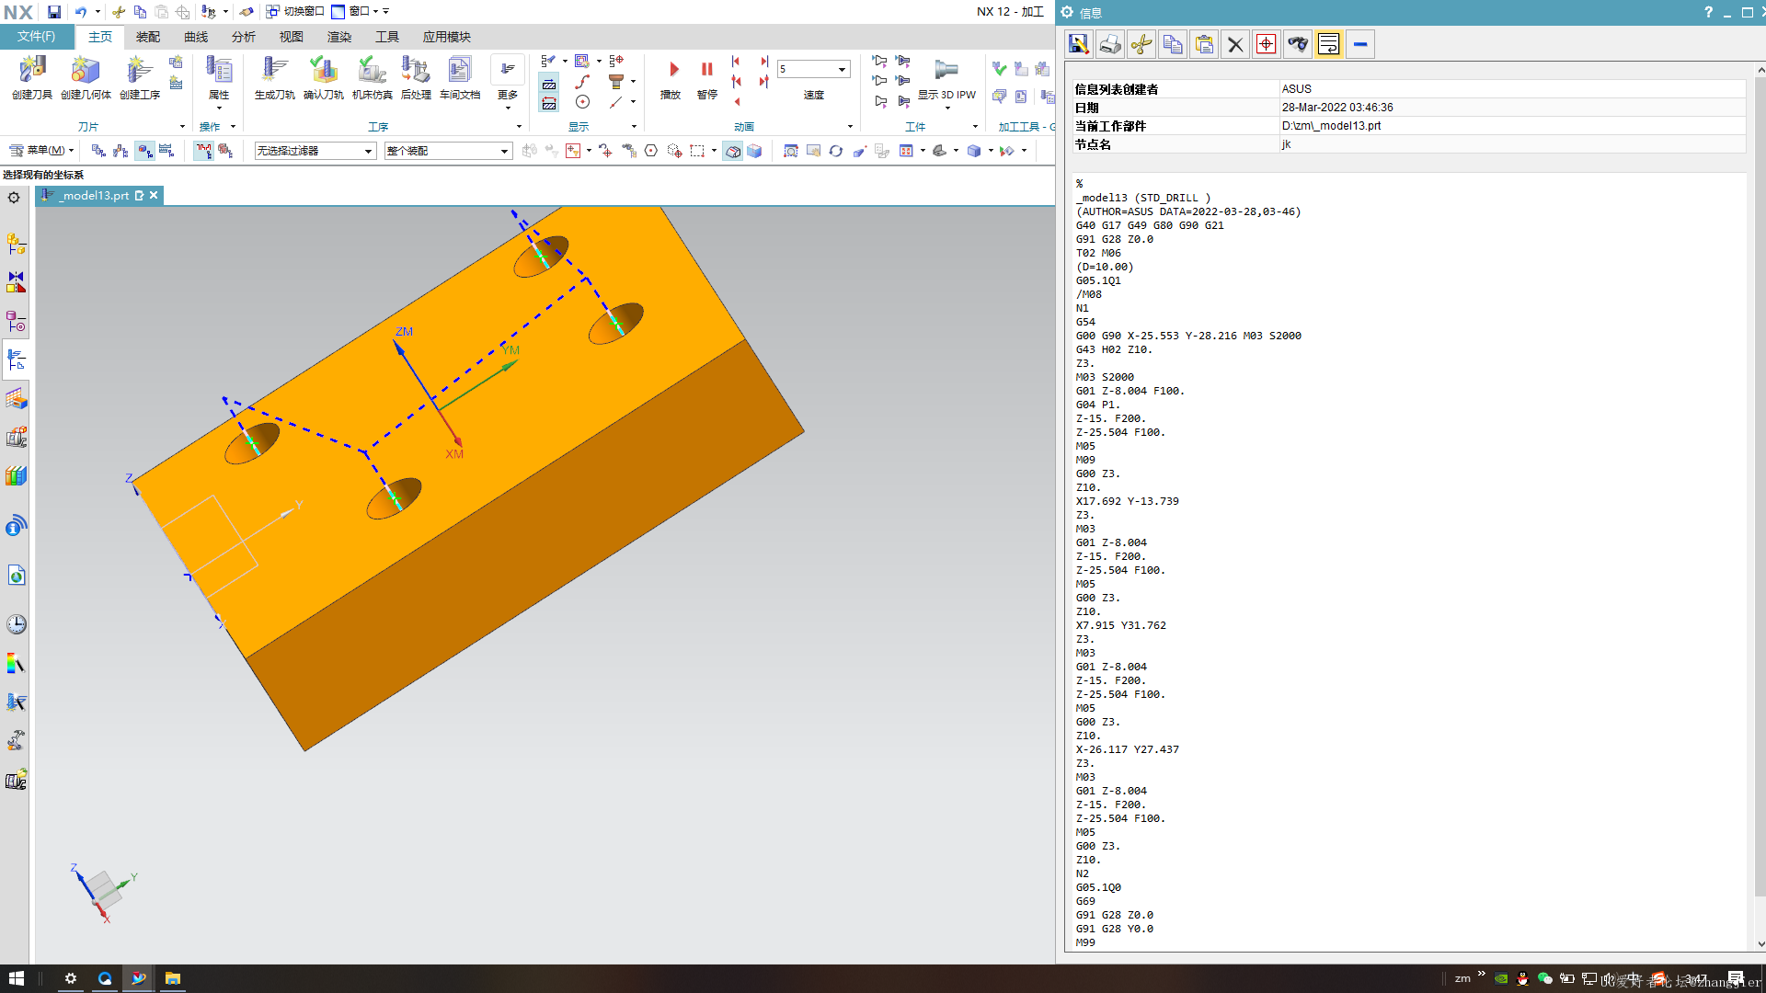1766x993 pixels.
Task: Click resource bar settings gear icon
Action: click(14, 197)
